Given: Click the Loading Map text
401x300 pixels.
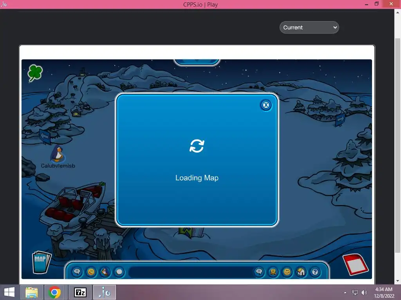Looking at the screenshot, I should pos(197,178).
